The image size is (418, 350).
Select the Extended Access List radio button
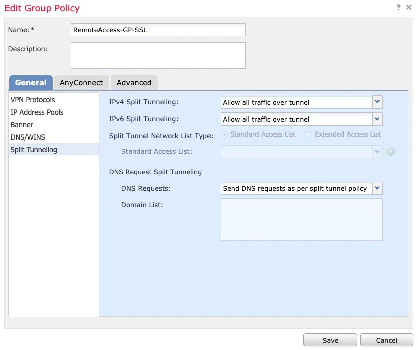tap(308, 134)
